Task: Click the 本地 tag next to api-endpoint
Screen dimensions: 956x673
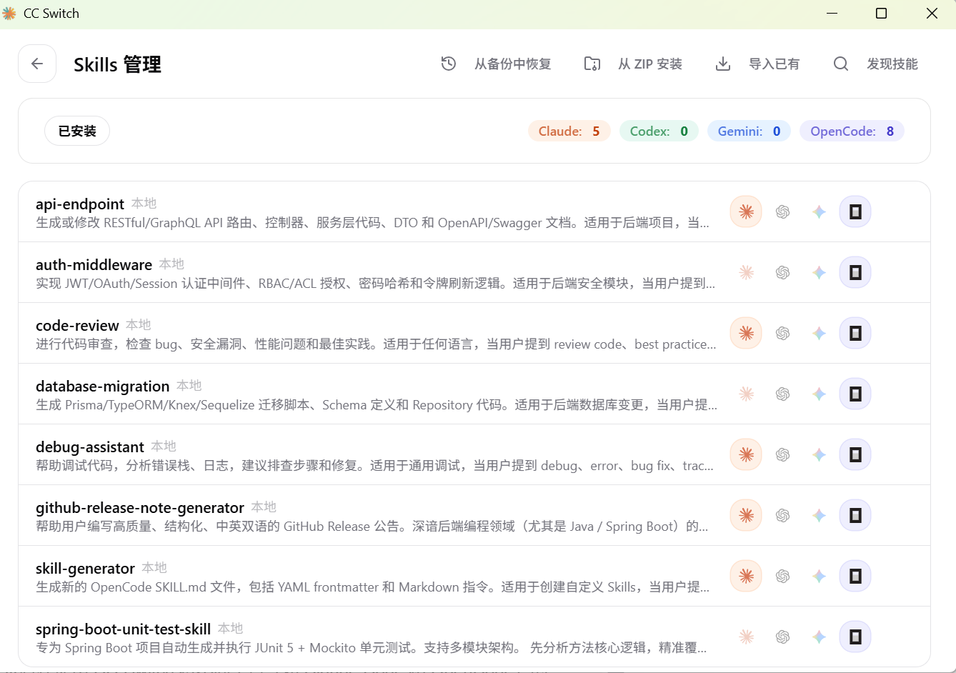Action: pos(144,204)
